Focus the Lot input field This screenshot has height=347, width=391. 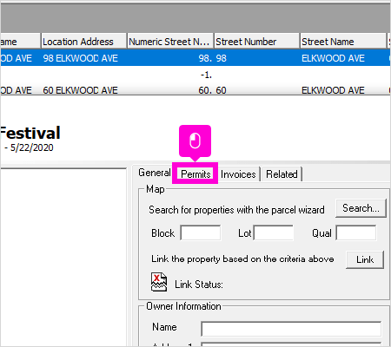(x=274, y=232)
